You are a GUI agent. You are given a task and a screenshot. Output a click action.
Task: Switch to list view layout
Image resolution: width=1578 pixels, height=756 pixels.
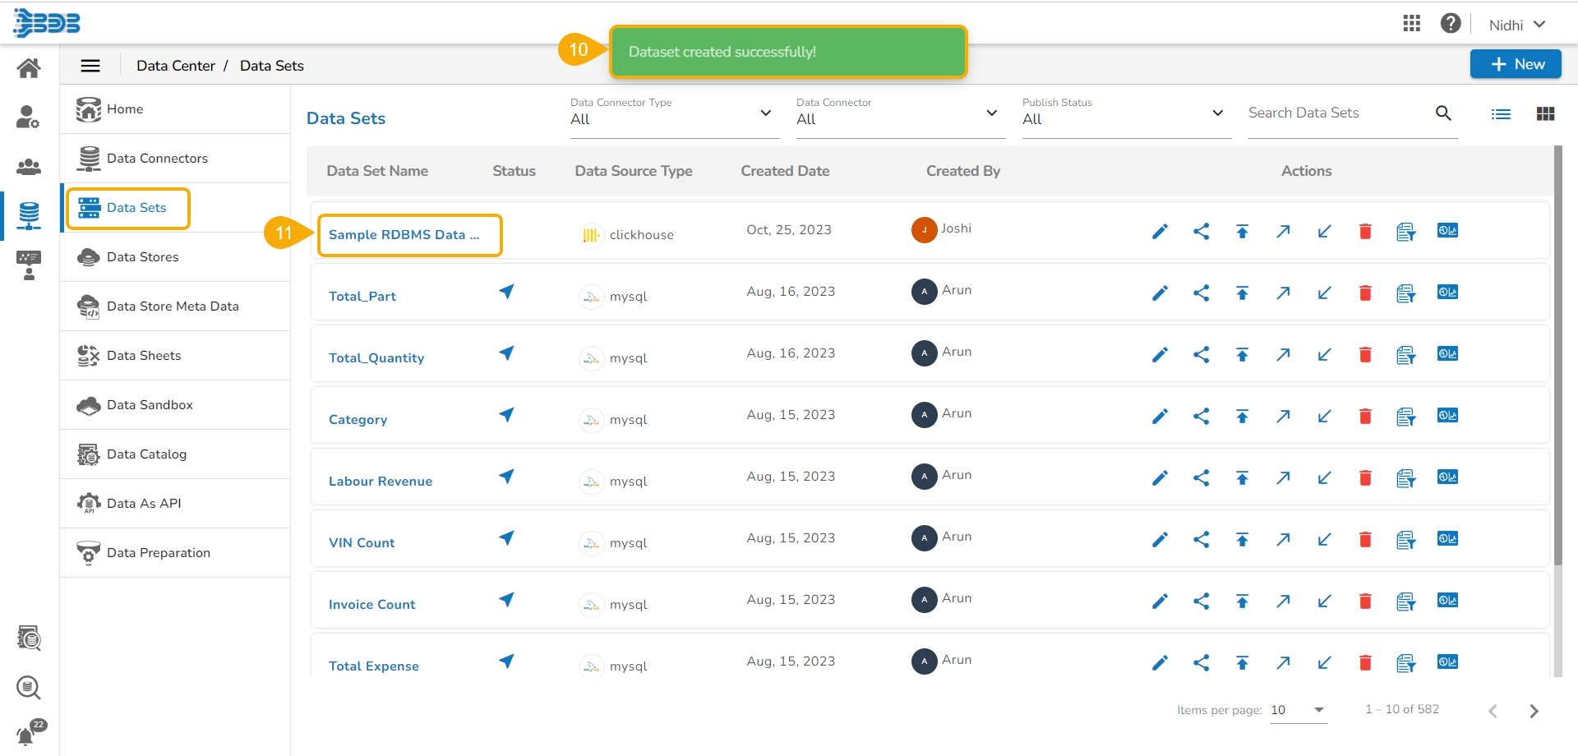click(1501, 114)
